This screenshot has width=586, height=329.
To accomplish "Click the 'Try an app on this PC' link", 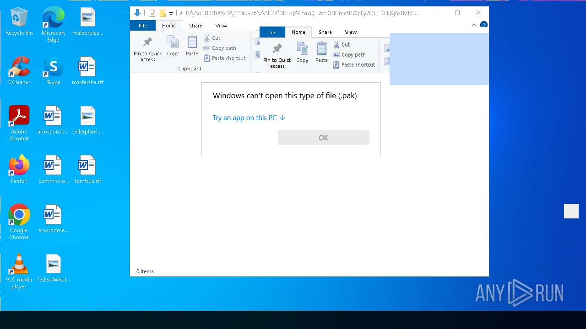I will (249, 117).
